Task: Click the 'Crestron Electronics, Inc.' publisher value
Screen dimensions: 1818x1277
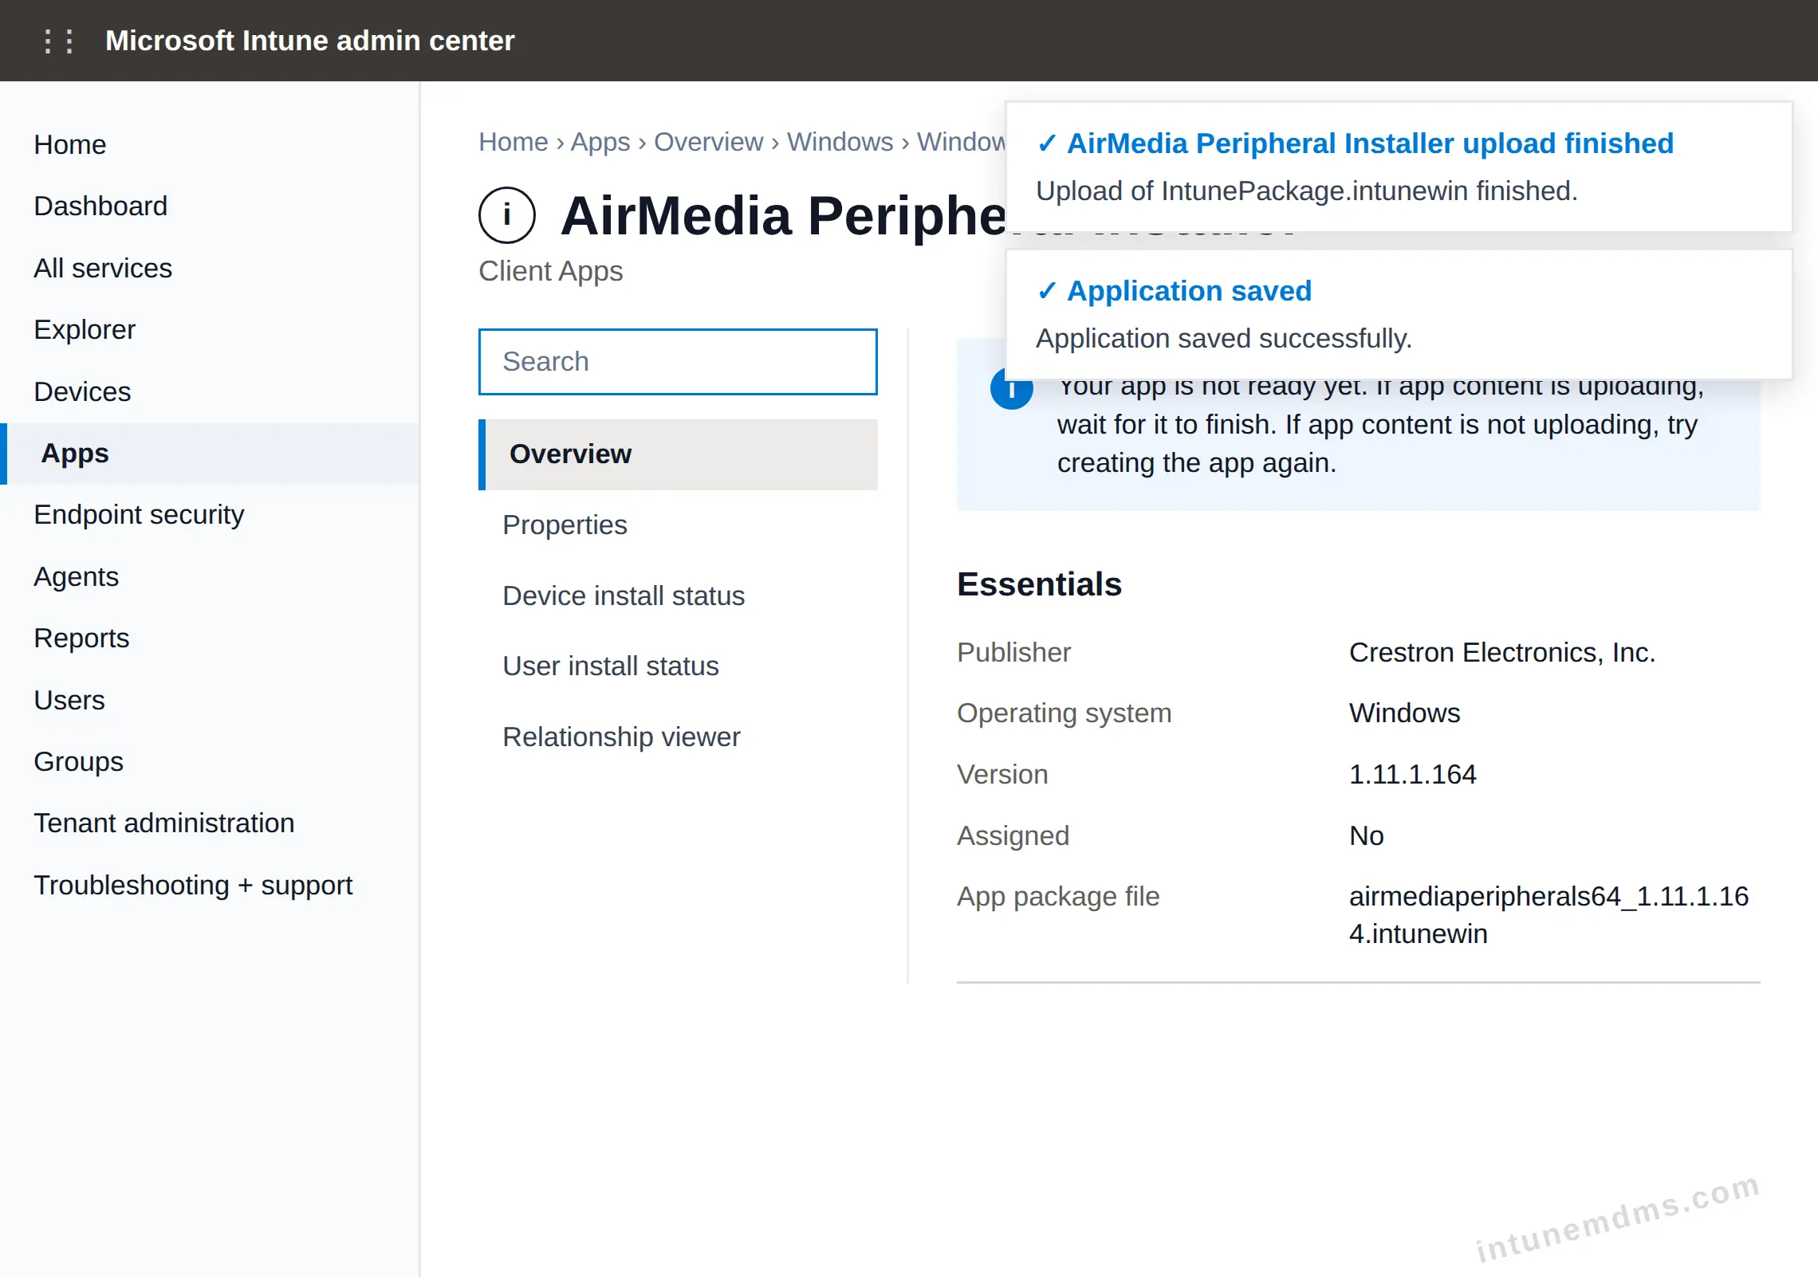Action: point(1502,653)
